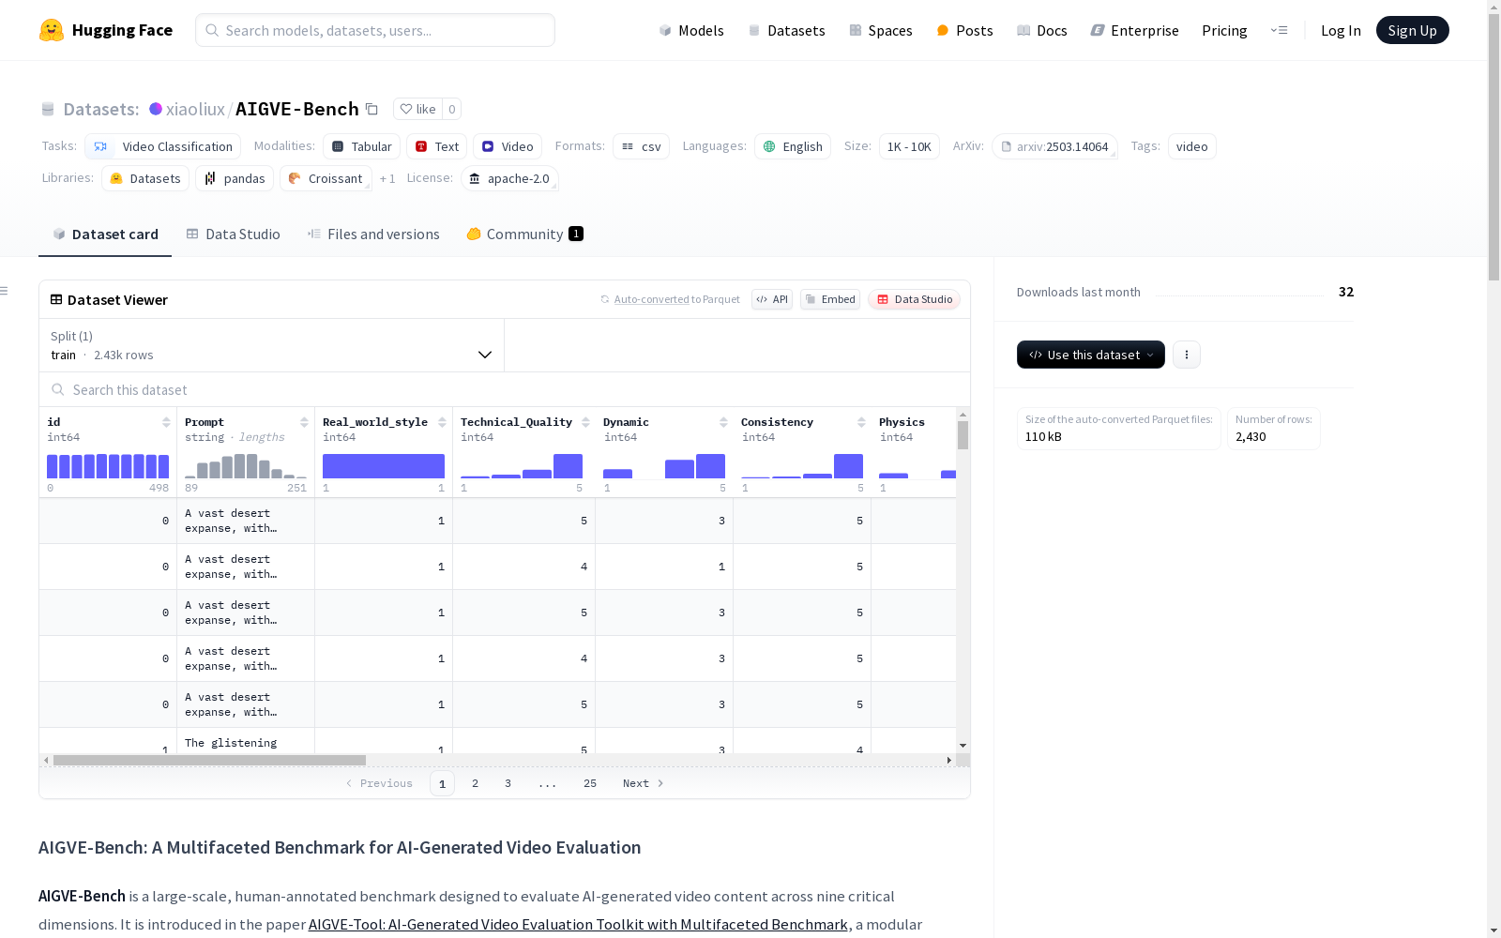Expand the +1 more libraries
The height and width of the screenshot is (938, 1501).
pos(387,178)
